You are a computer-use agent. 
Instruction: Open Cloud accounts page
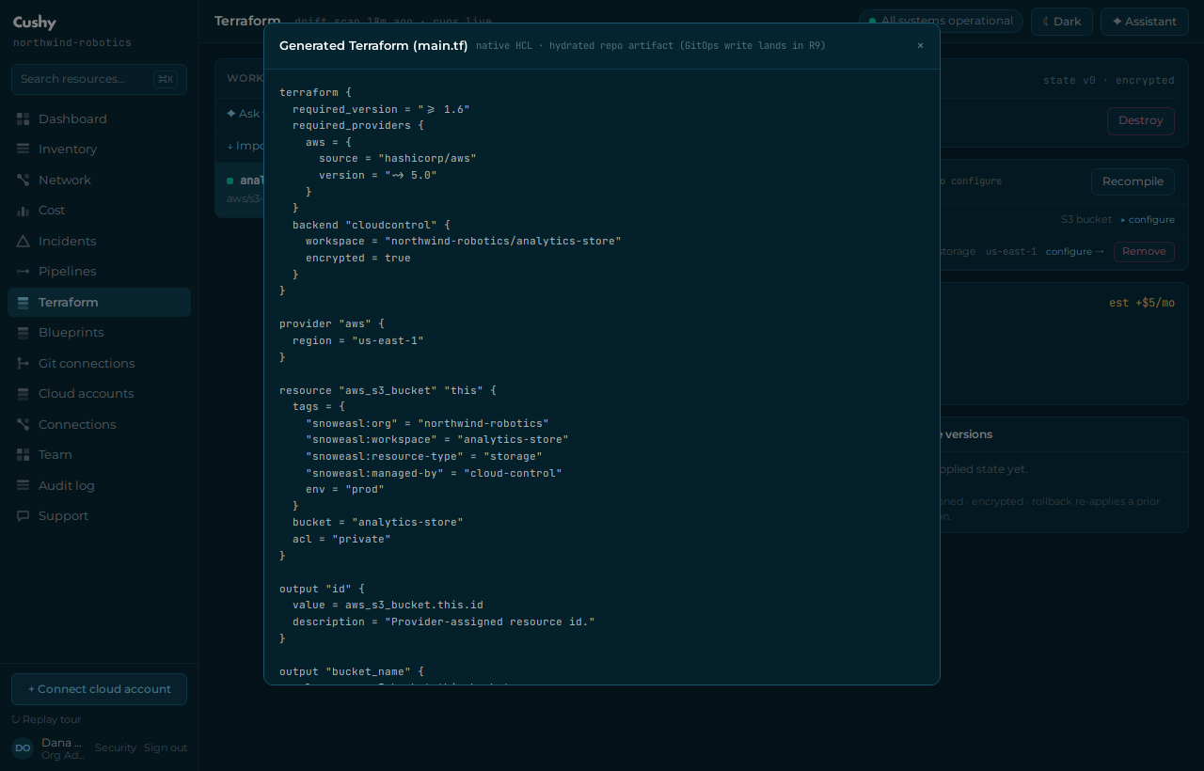[x=99, y=394]
